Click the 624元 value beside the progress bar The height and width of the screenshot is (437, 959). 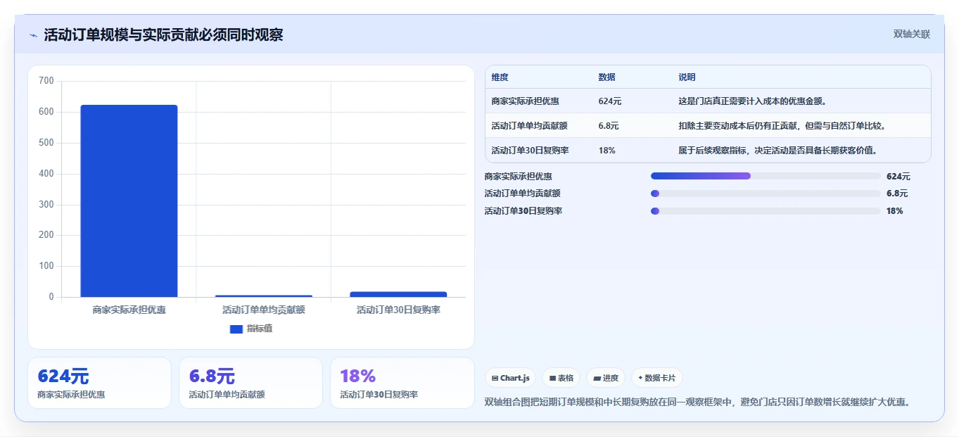coord(898,177)
